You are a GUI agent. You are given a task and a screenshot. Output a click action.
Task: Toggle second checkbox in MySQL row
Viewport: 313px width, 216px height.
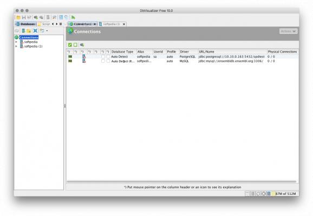(108, 61)
